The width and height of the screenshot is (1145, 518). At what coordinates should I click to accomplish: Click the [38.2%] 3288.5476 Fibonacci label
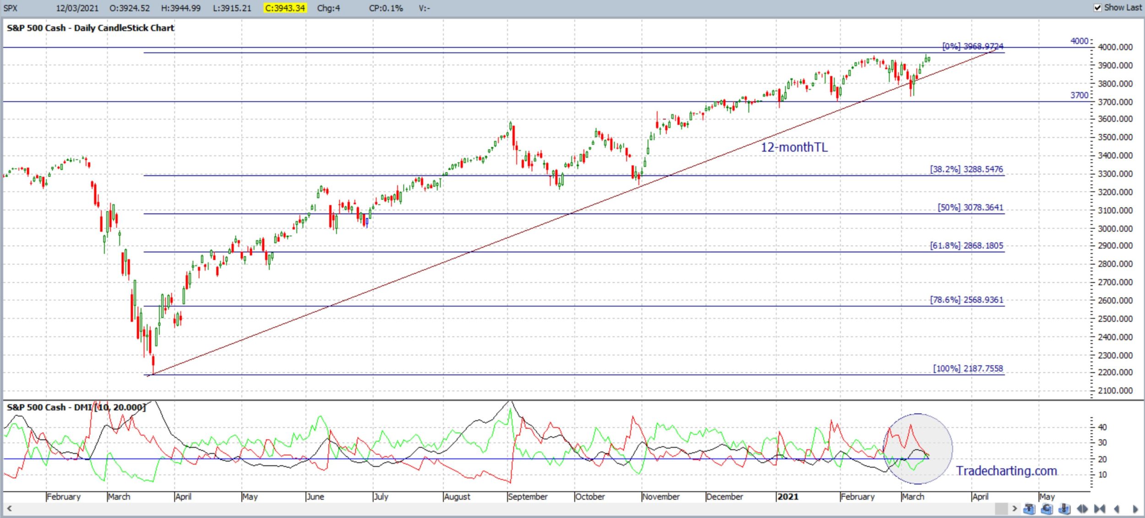click(x=967, y=169)
